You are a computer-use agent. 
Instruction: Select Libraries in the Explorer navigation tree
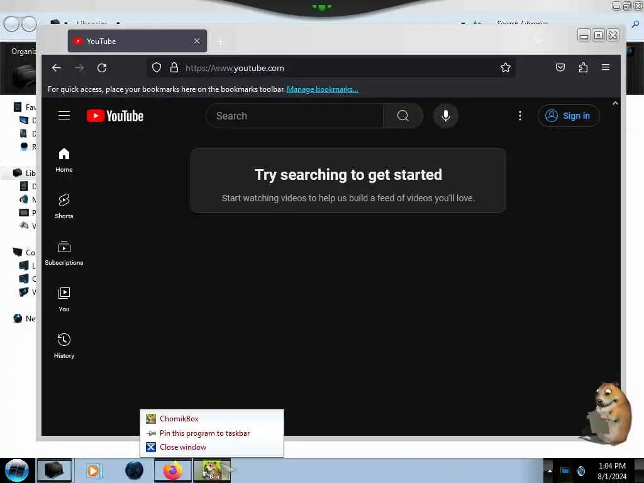25,173
